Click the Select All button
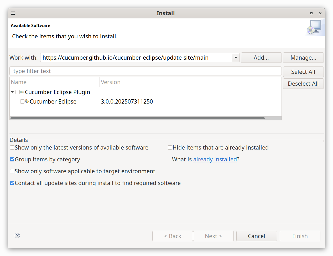The image size is (333, 256). [303, 72]
